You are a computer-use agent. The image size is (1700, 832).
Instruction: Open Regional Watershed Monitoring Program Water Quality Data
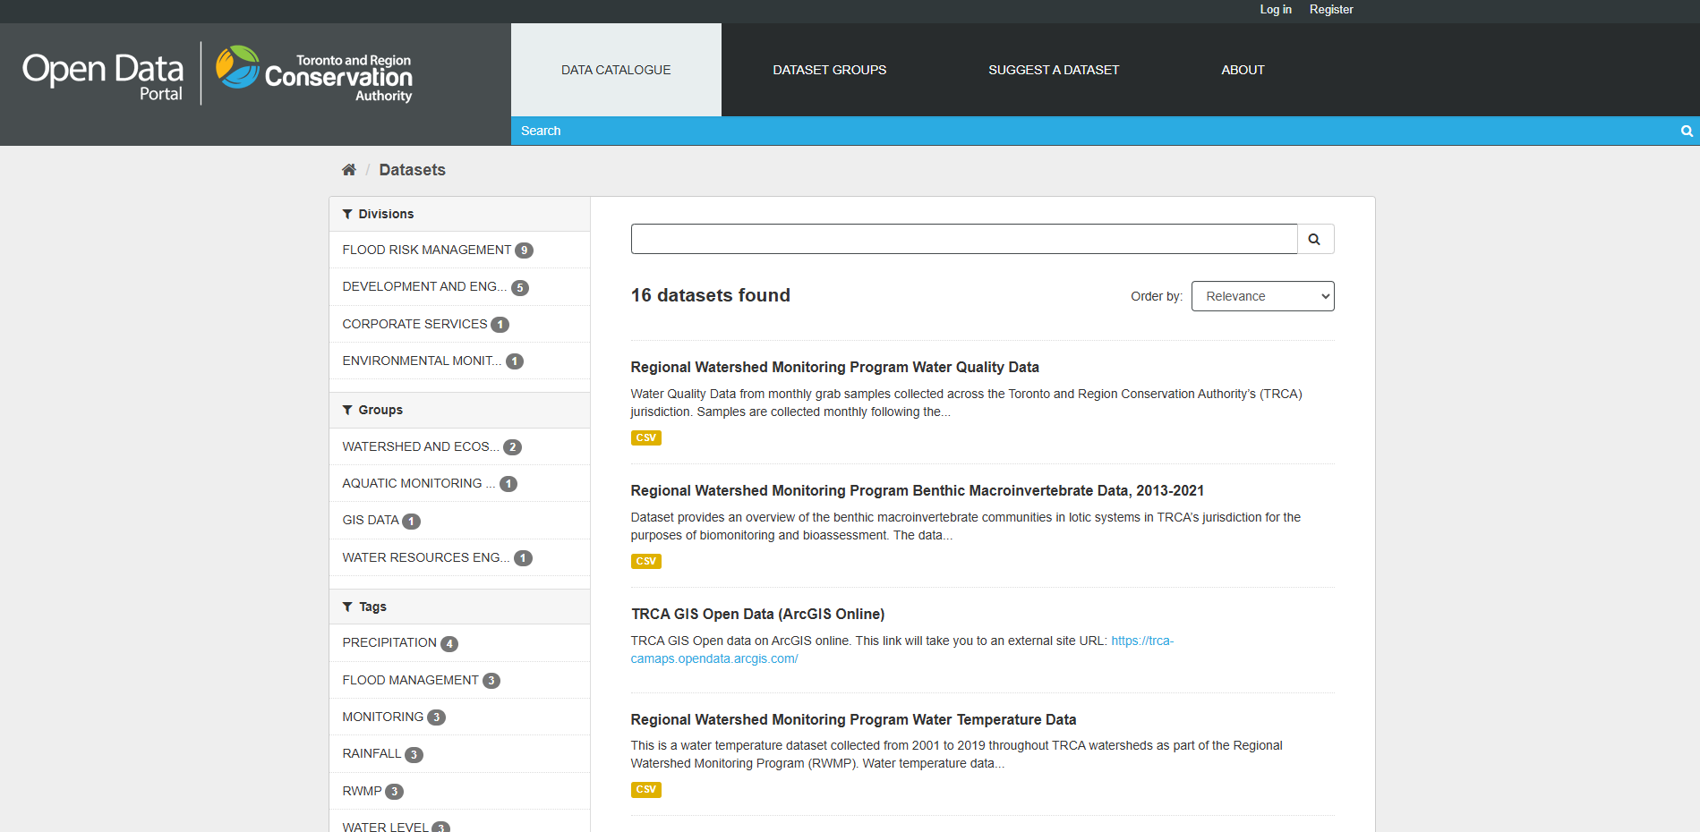coord(834,367)
